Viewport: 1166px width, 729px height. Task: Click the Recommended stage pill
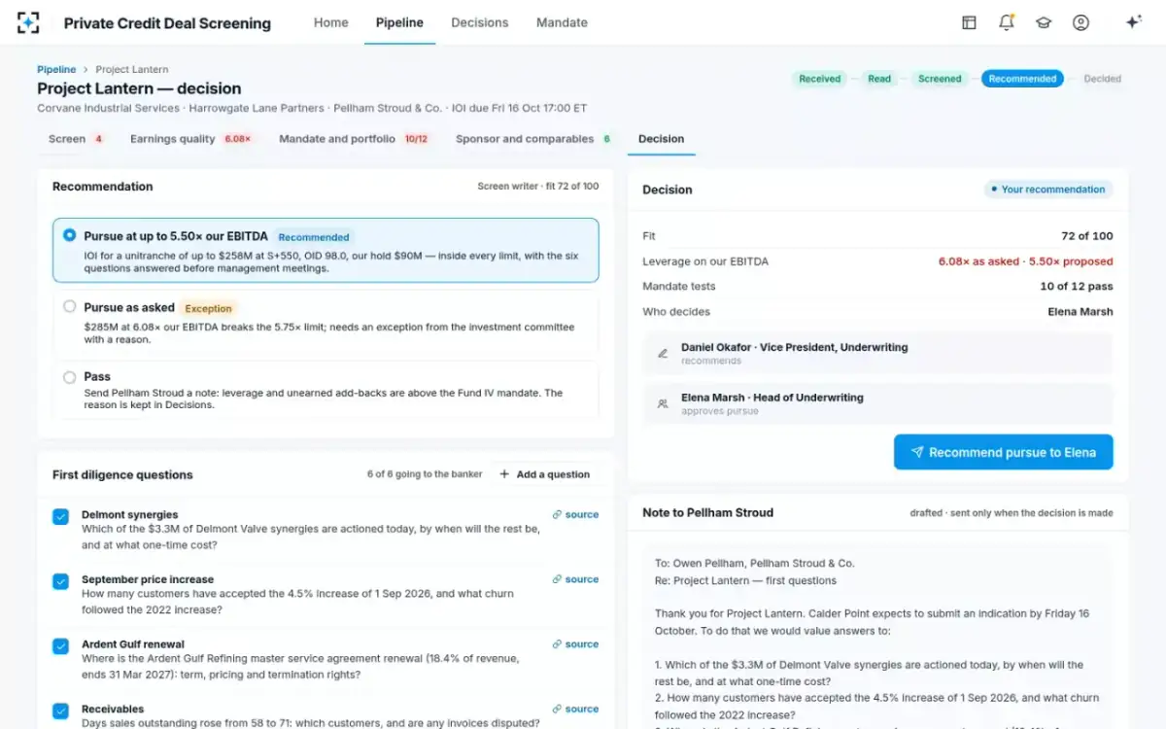1022,79
